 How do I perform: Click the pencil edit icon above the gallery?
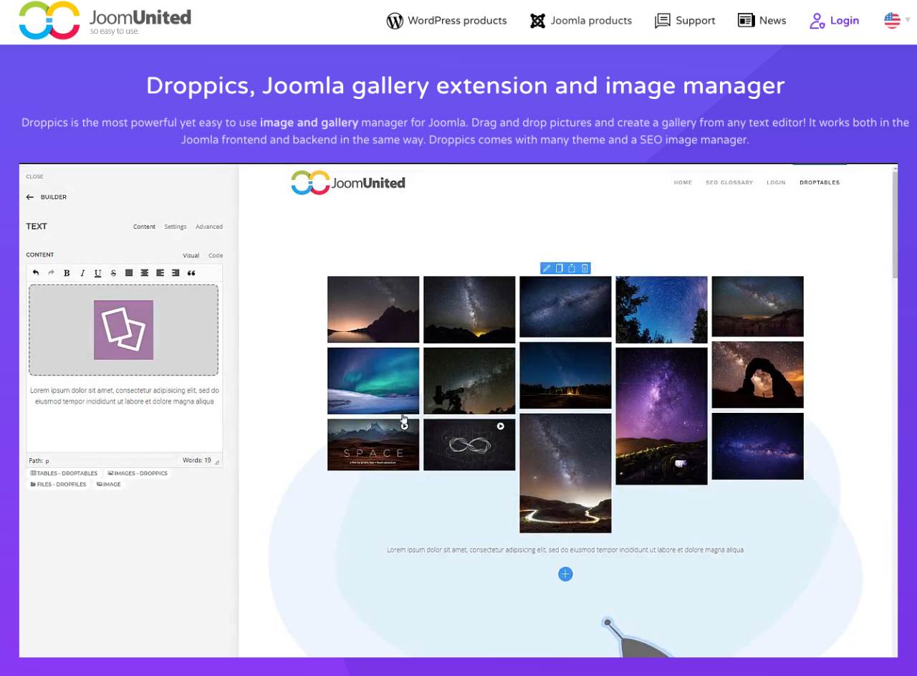tap(547, 268)
